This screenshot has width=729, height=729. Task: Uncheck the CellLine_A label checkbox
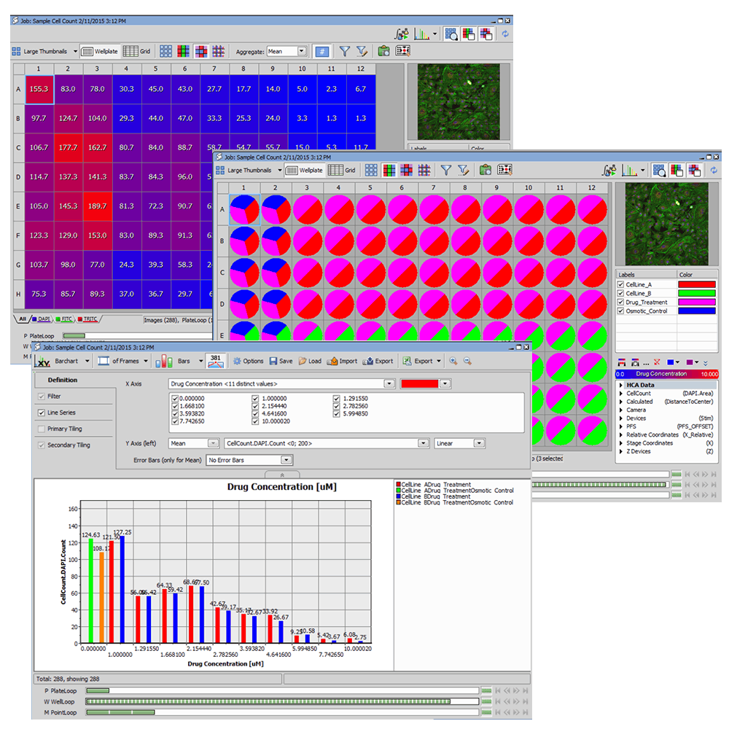[620, 285]
